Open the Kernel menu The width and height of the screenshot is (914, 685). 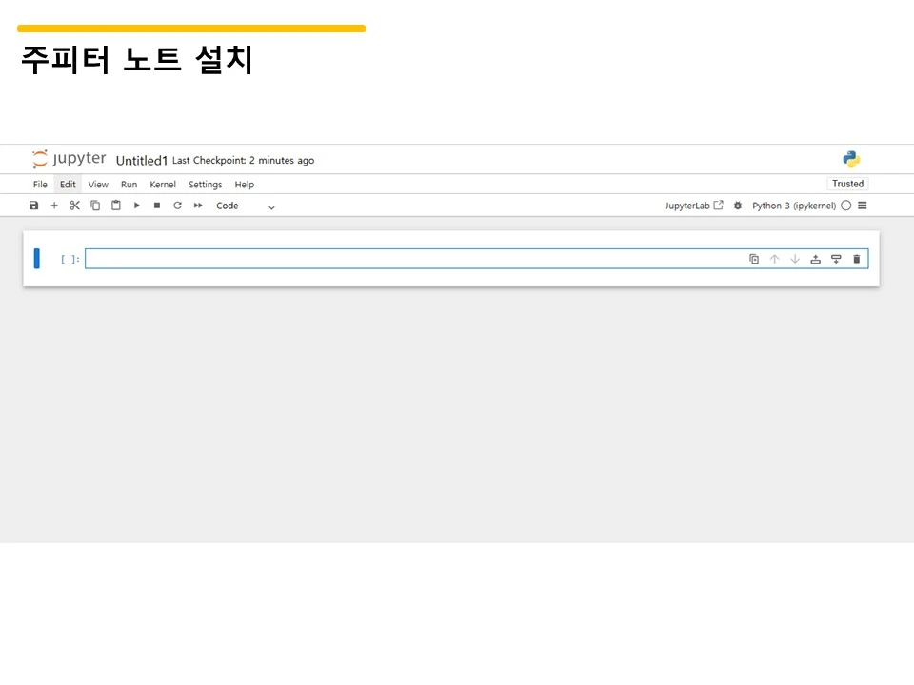pos(163,185)
